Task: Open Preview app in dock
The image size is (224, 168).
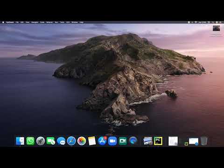Action: point(148,141)
